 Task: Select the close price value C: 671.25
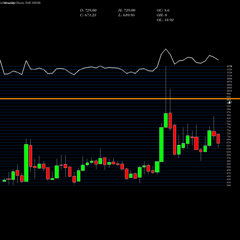pyautogui.click(x=88, y=15)
